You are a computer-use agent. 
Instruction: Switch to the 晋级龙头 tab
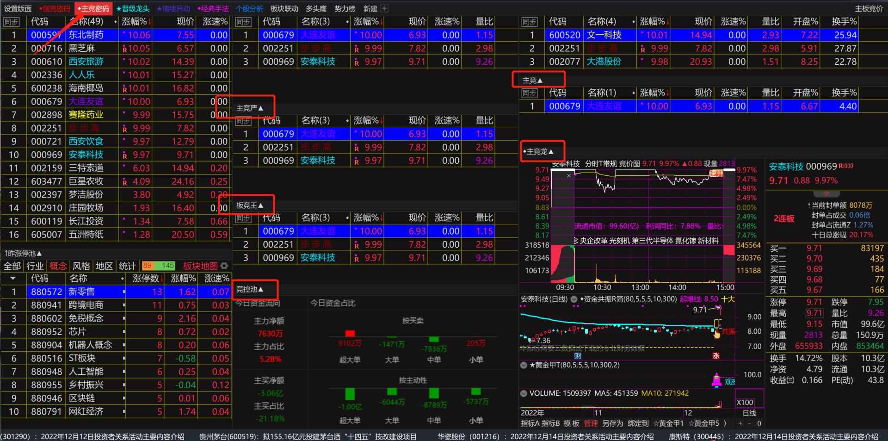pos(133,8)
